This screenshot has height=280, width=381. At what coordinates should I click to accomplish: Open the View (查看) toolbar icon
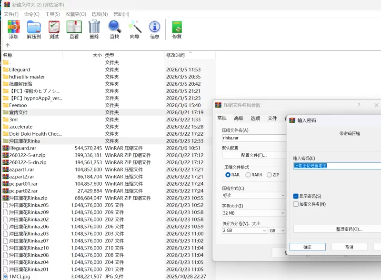pyautogui.click(x=74, y=30)
